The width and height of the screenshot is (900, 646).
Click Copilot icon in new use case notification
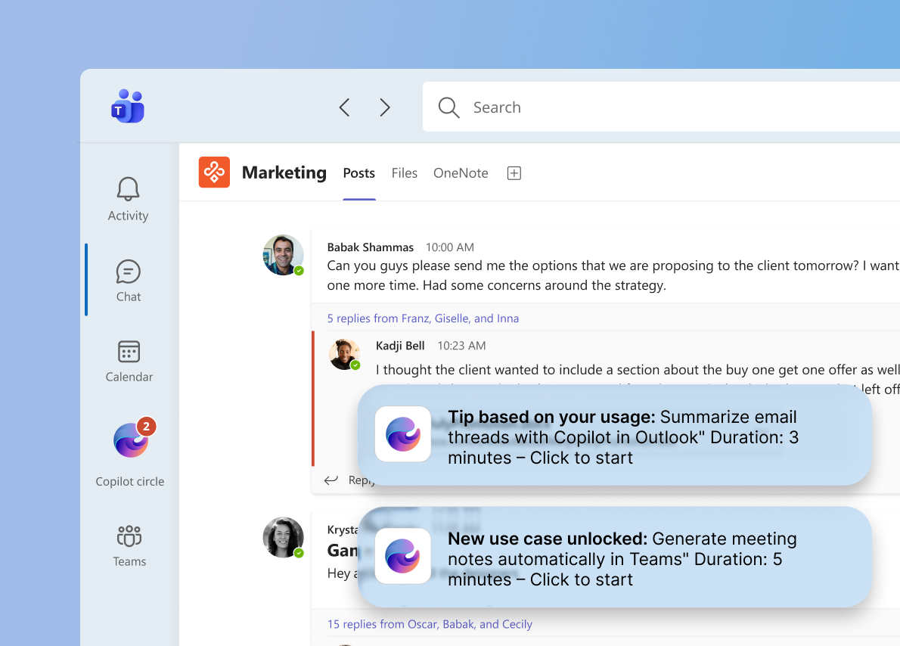pyautogui.click(x=403, y=556)
